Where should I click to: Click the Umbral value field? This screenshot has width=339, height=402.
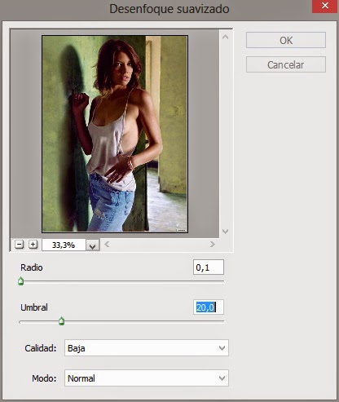pyautogui.click(x=209, y=307)
